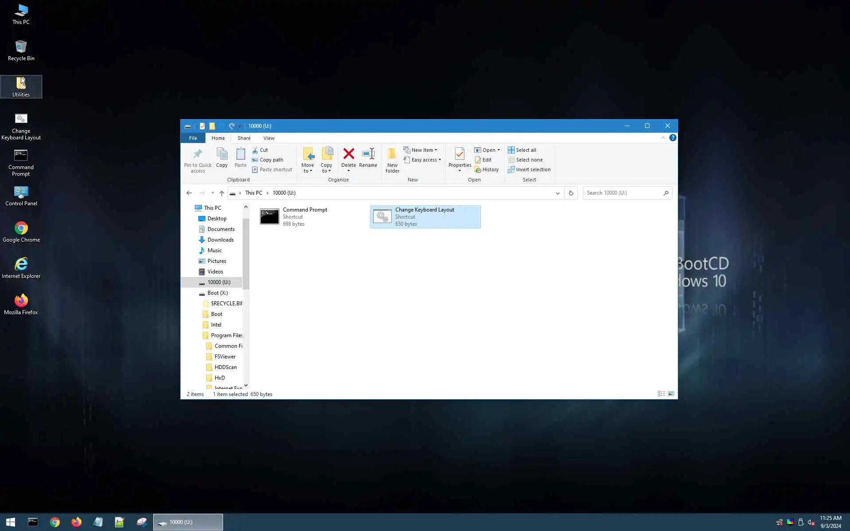Click the Cut scissors icon
This screenshot has height=531, width=850.
[x=255, y=150]
